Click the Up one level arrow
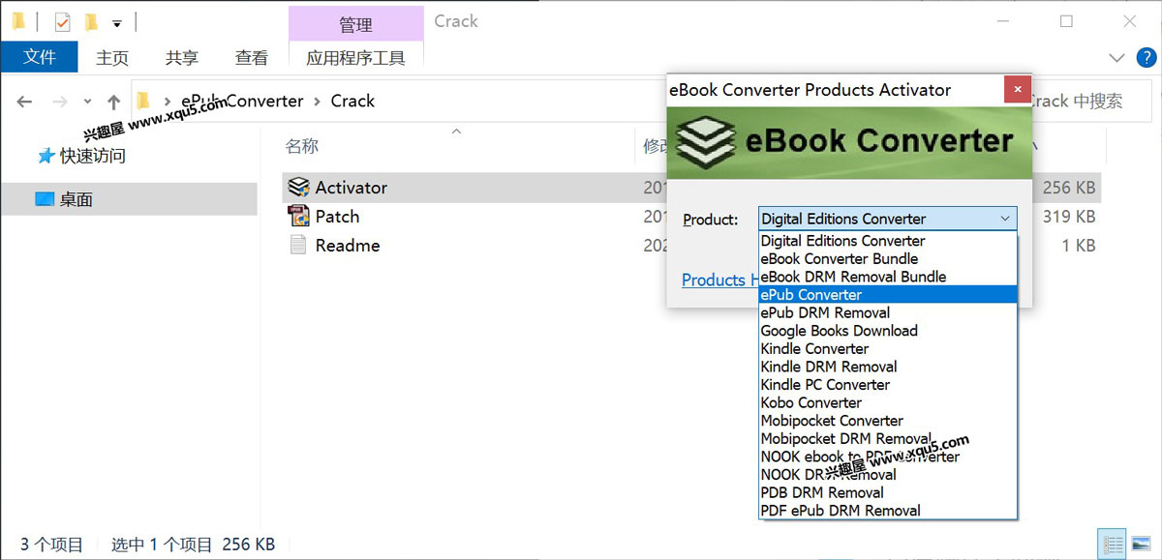 (114, 102)
